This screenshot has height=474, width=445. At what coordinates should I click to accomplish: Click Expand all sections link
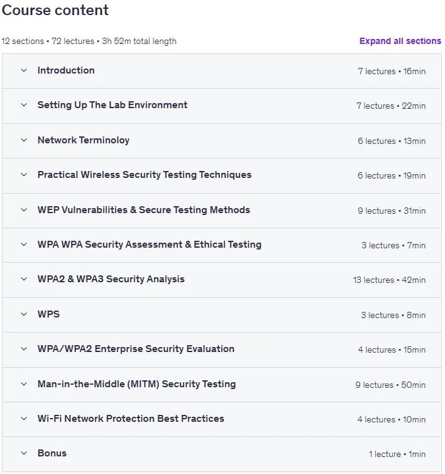tap(400, 41)
